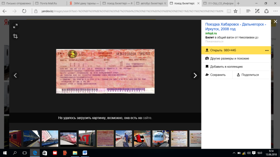
Task: Select white and orange locomotive thumbnail
Action: coord(161,139)
